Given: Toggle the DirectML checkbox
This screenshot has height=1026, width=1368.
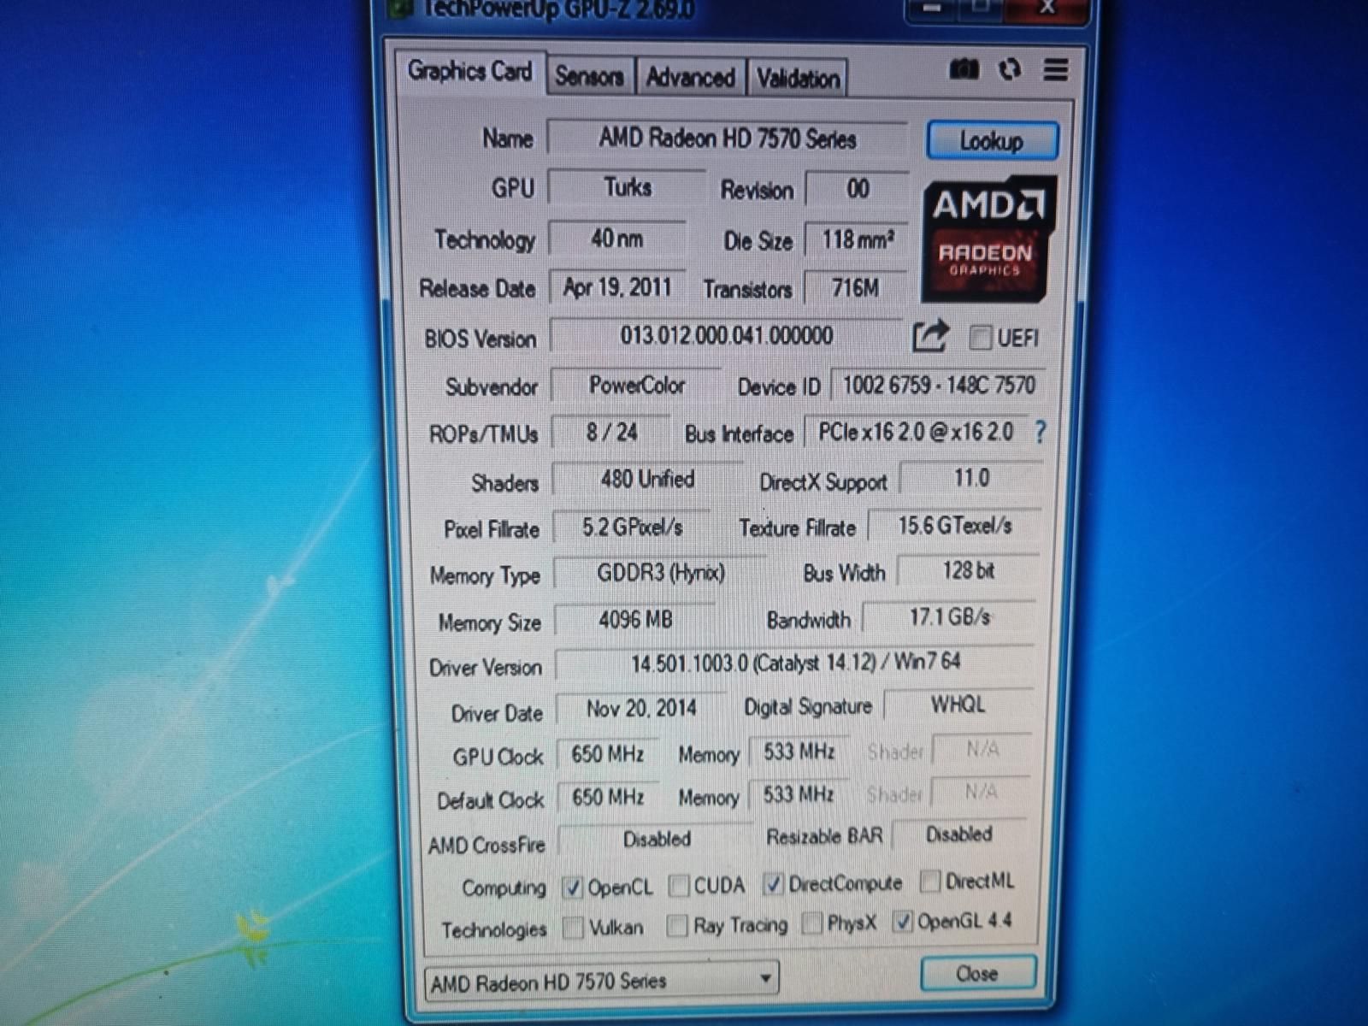Looking at the screenshot, I should [930, 881].
